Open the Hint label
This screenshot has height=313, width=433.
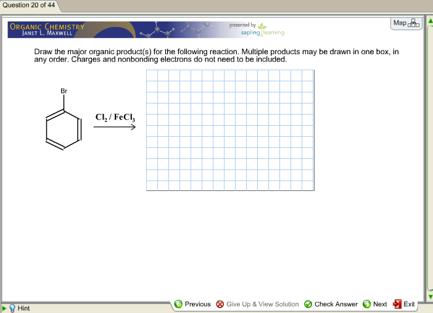coord(23,308)
